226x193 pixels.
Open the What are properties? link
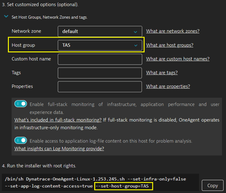(x=168, y=86)
